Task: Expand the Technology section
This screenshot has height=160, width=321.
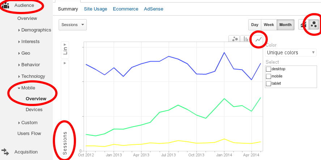Action: point(31,76)
